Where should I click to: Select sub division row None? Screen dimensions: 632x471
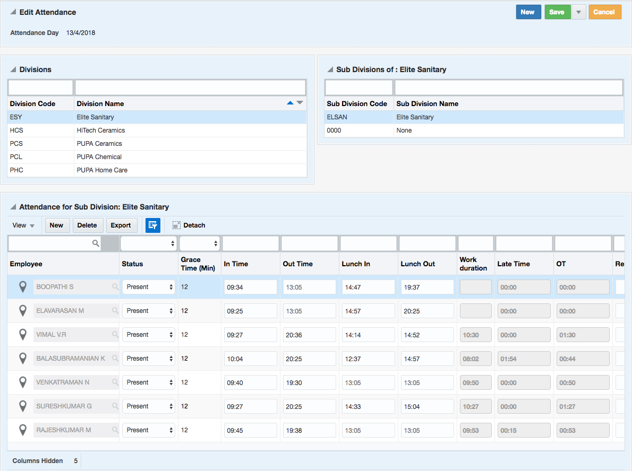tap(474, 130)
